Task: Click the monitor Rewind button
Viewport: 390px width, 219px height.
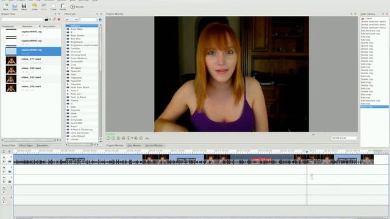Action: (x=118, y=138)
